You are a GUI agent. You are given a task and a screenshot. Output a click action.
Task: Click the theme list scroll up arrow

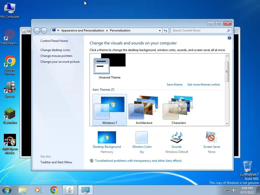click(x=227, y=56)
